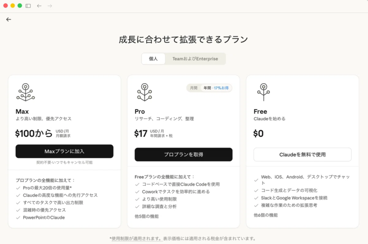Select the 個人 plan tab
Image resolution: width=368 pixels, height=244 pixels.
pyautogui.click(x=153, y=59)
